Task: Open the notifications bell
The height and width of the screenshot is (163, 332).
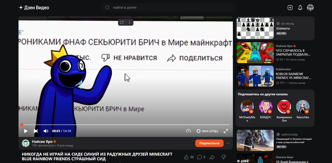Action: coord(300,7)
